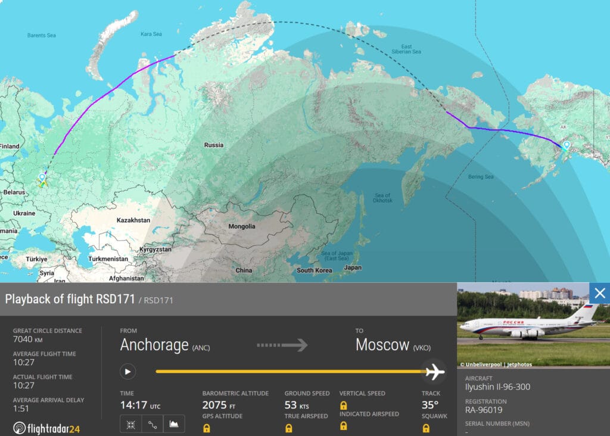Click the Indicated Airspeed lock icon

coord(344,426)
